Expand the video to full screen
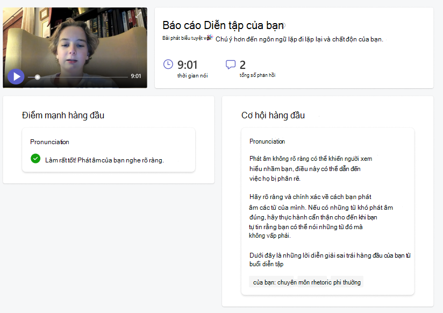Viewport: 443px width, 313px height. [138, 15]
